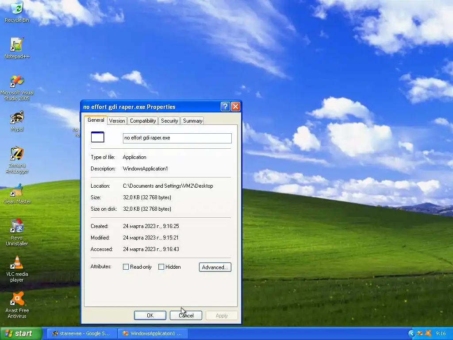453x340 pixels.
Task: Click the 'Application' type of file value
Action: point(134,157)
